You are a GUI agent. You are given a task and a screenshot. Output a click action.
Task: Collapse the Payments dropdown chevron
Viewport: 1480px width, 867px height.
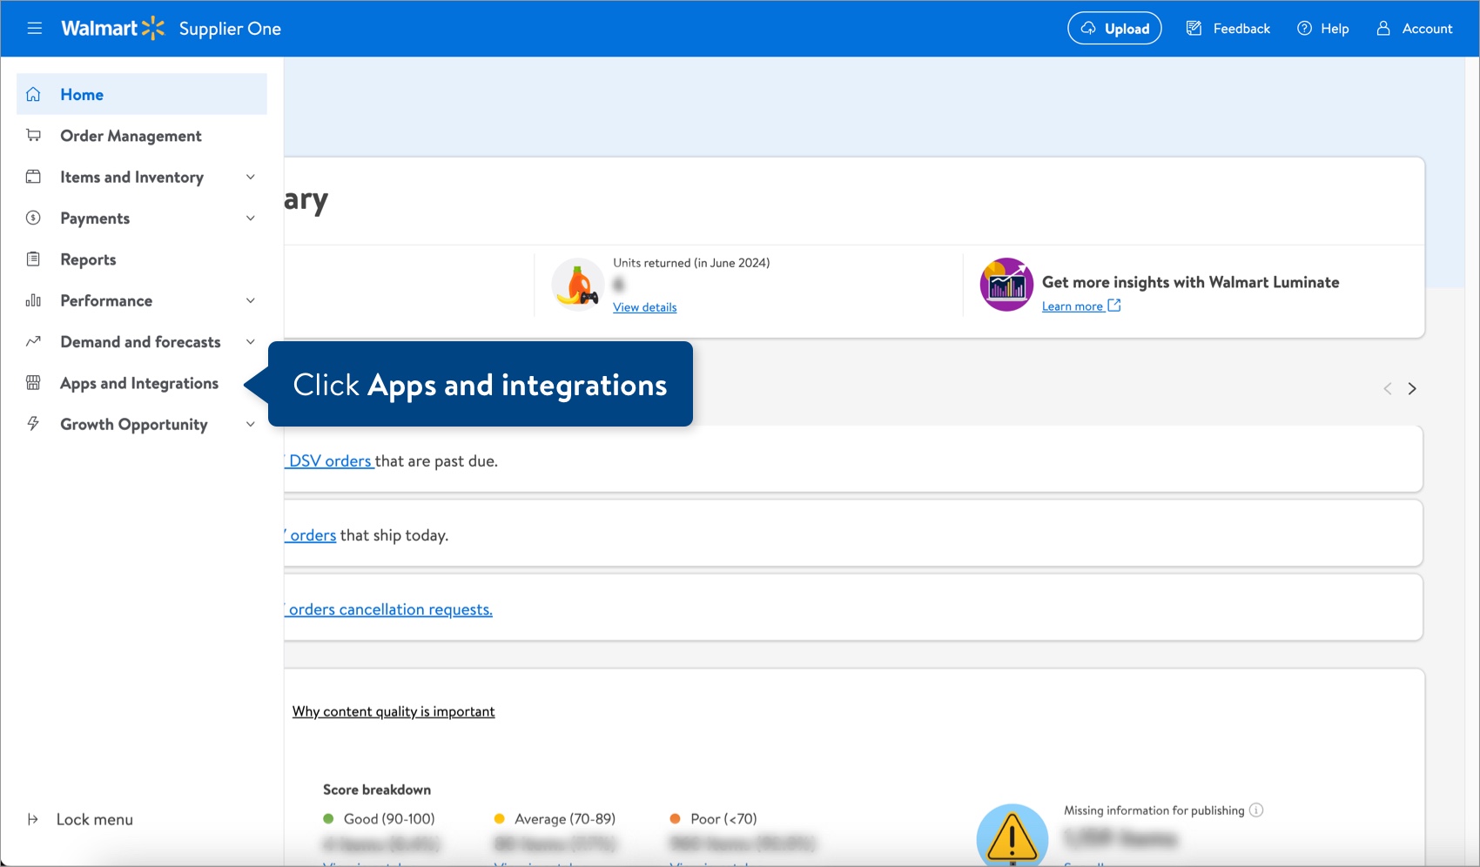[x=251, y=218]
